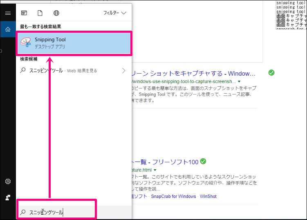The width and height of the screenshot is (307, 220).
Task: Click the Snipping Tool scissors icon
Action: (26, 42)
